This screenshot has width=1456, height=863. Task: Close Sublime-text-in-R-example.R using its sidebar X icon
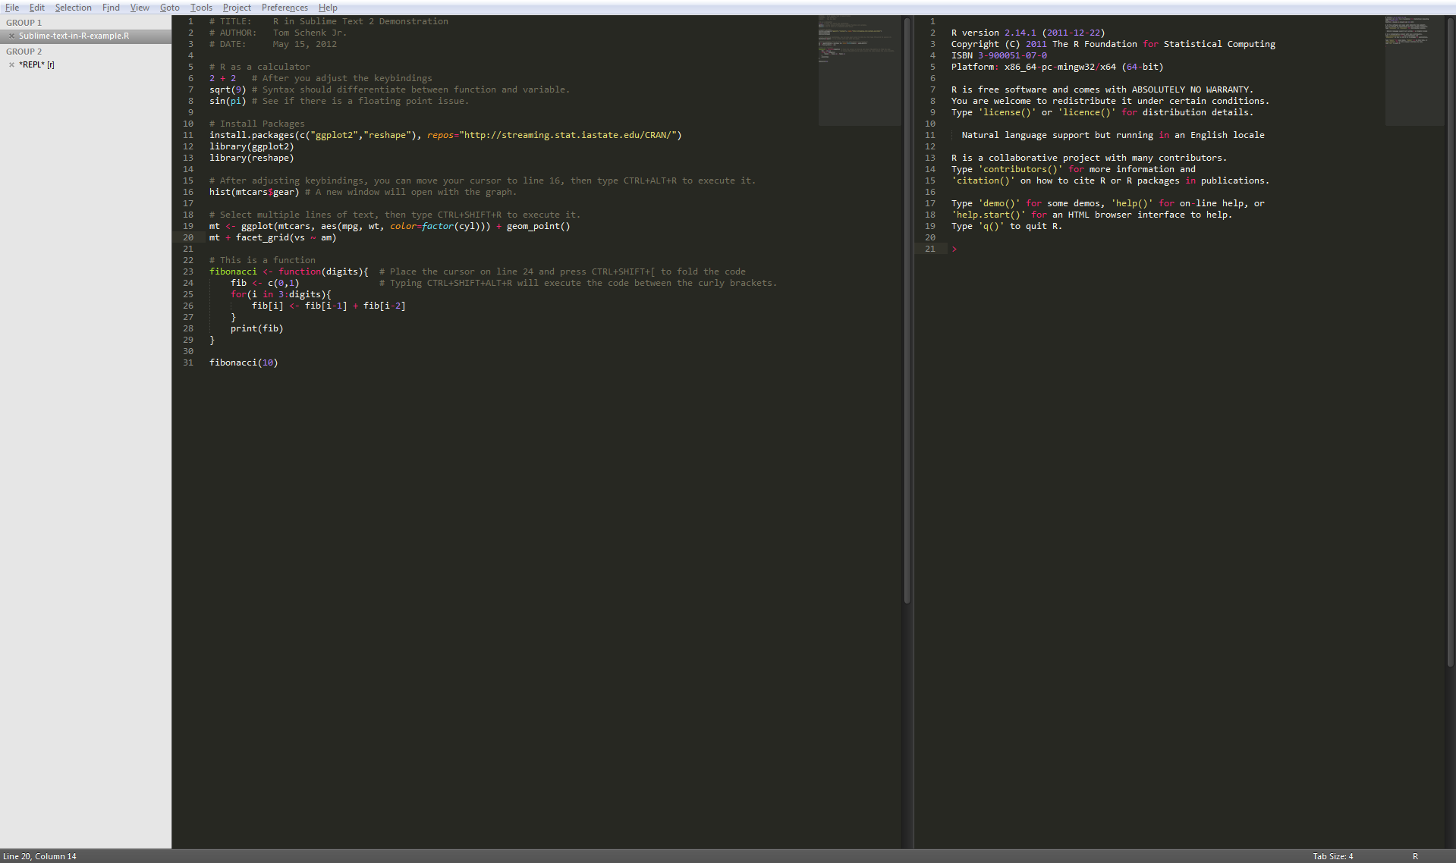pyautogui.click(x=11, y=36)
